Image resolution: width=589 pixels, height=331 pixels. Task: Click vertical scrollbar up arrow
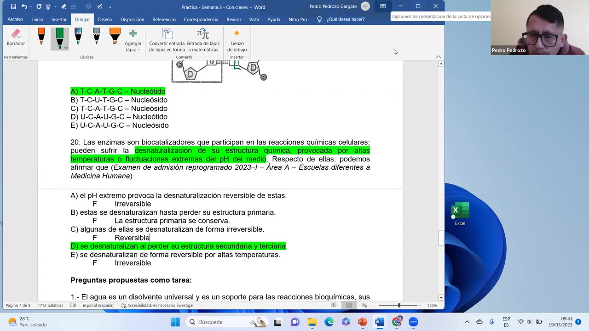[441, 64]
